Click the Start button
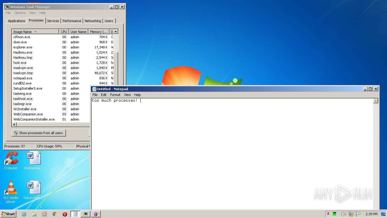The height and width of the screenshot is (218, 387). 8,214
